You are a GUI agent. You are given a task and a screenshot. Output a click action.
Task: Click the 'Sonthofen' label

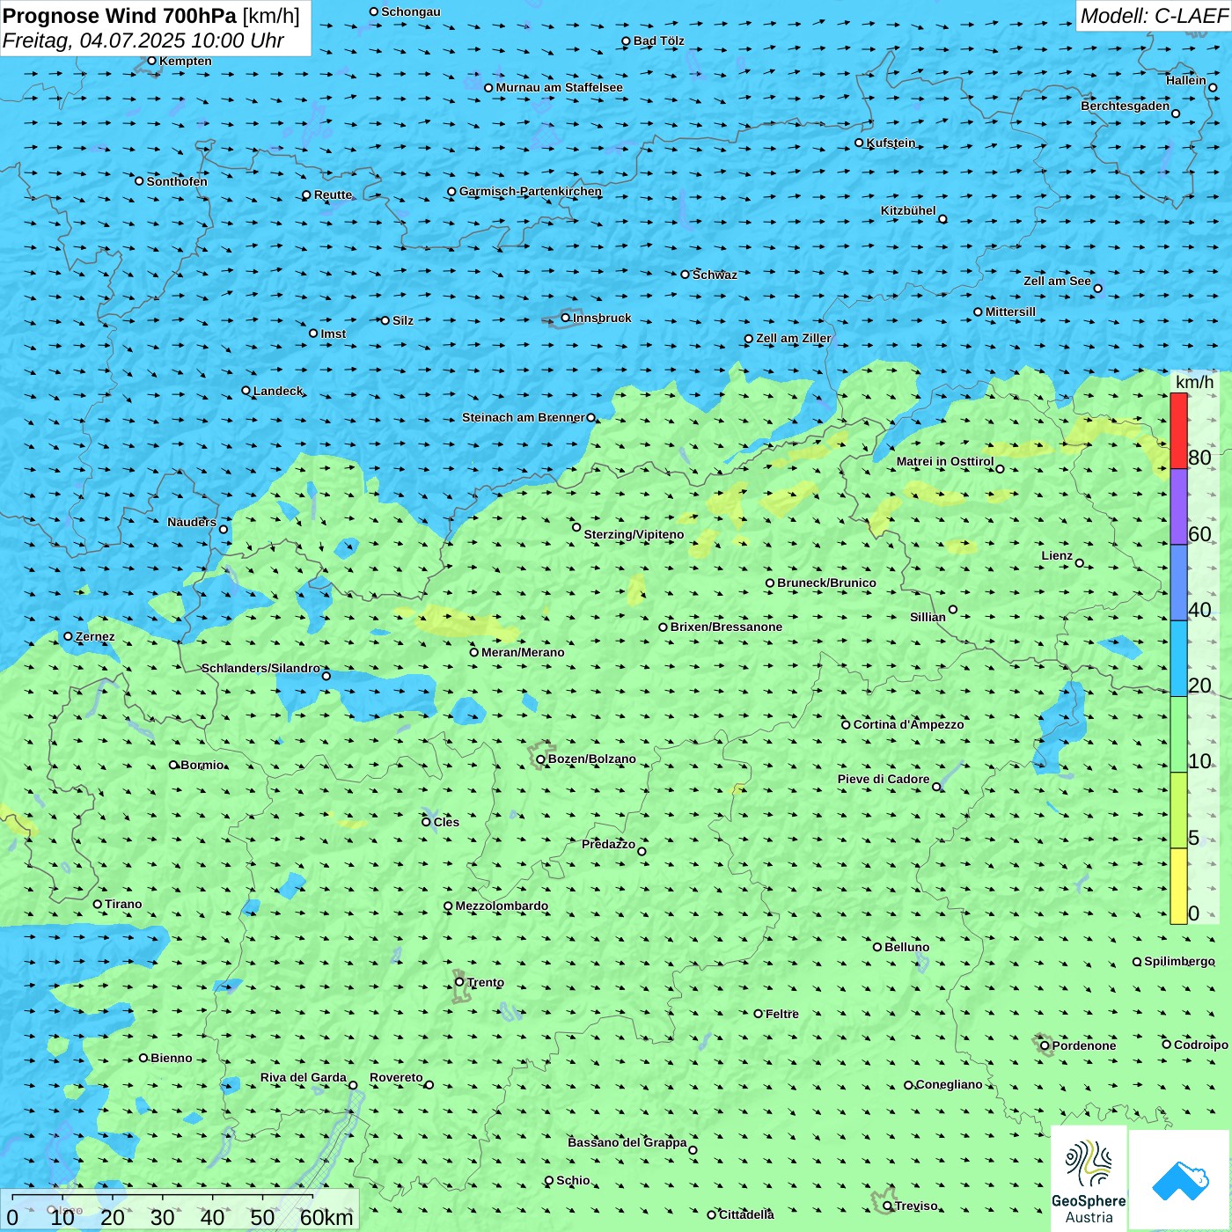[177, 181]
